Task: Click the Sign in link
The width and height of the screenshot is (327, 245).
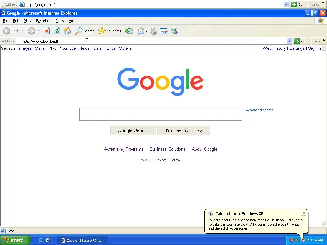Action: (315, 48)
